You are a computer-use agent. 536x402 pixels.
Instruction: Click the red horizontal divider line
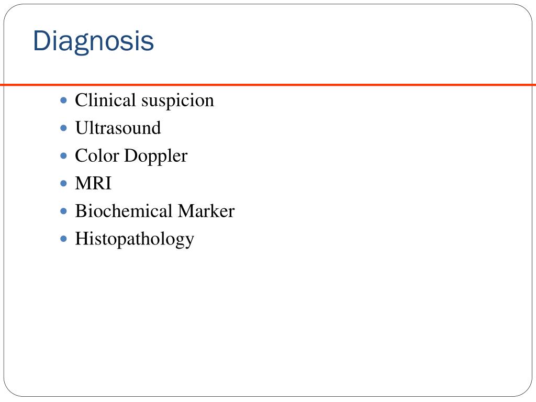[268, 84]
